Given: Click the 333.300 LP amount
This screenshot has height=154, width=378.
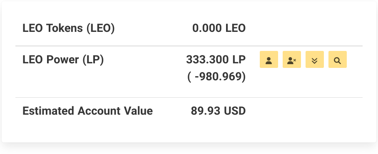Looking at the screenshot, I should tap(216, 60).
